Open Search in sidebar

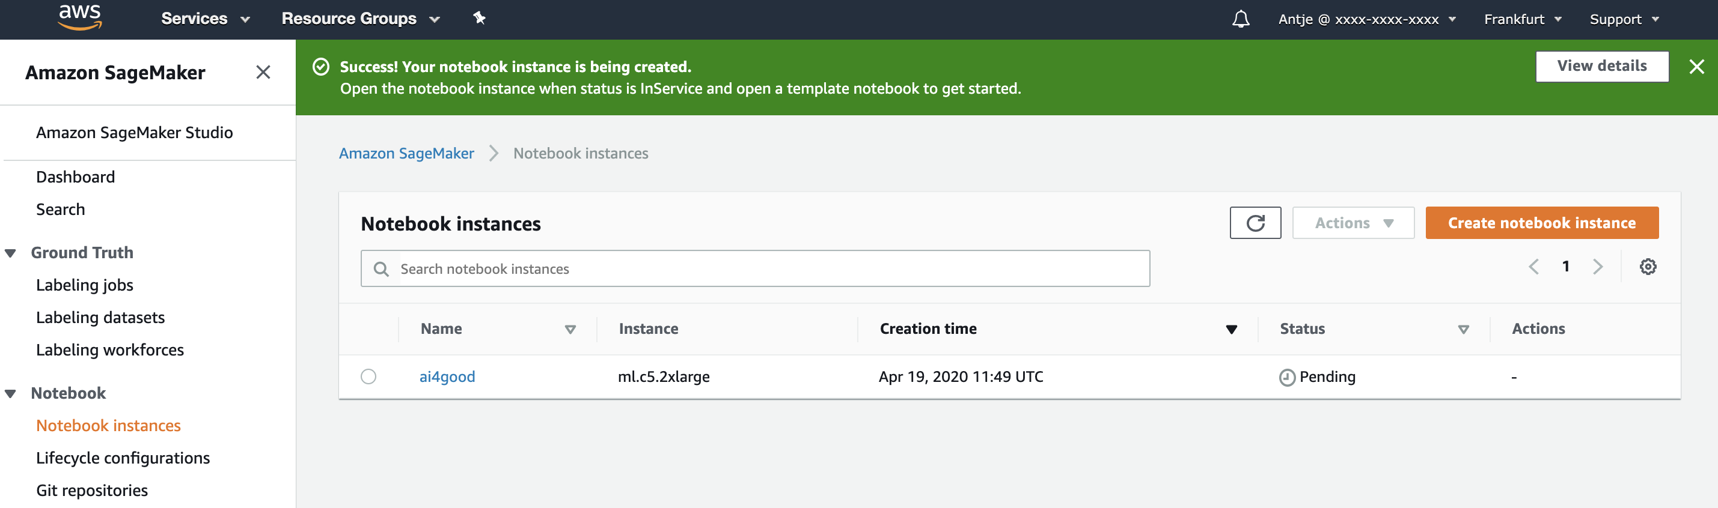[x=61, y=209]
